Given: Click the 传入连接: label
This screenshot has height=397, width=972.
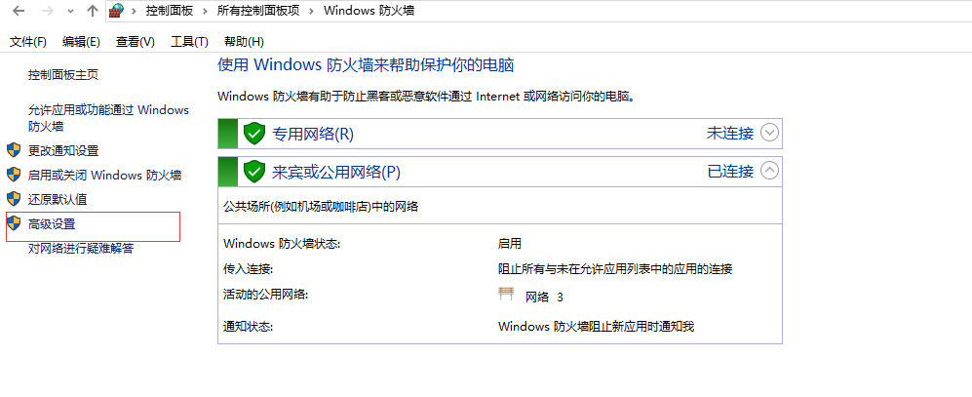Looking at the screenshot, I should (x=248, y=269).
